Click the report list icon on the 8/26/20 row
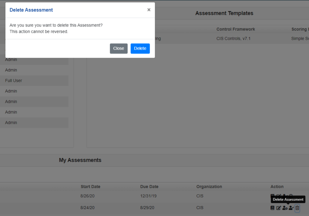Viewport: 309px width, 216px height. 272,195
